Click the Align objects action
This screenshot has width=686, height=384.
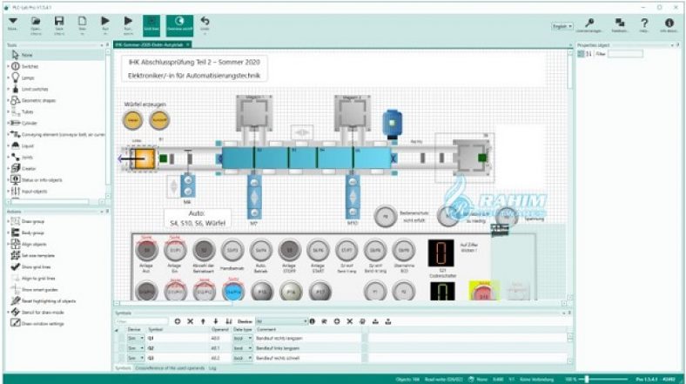(29, 245)
